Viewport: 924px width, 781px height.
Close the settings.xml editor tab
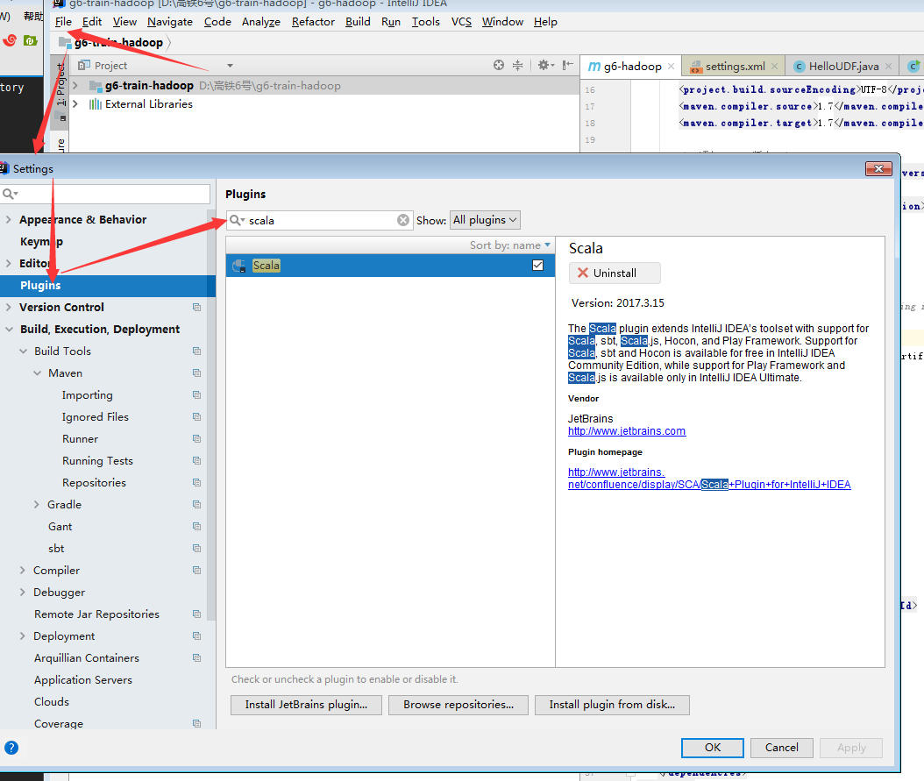pos(774,66)
